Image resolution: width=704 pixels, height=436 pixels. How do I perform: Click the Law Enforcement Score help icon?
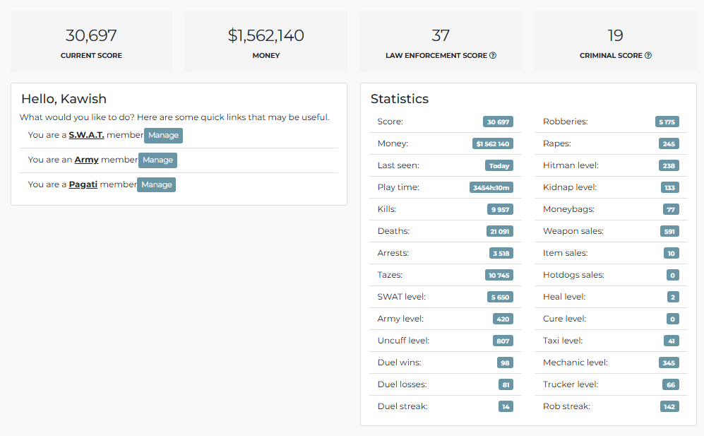tap(493, 55)
